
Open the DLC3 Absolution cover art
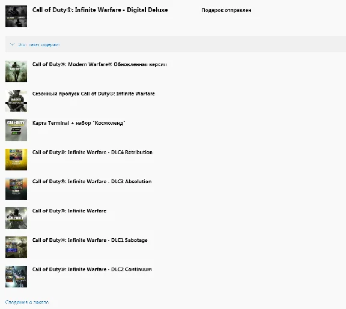[x=16, y=188]
